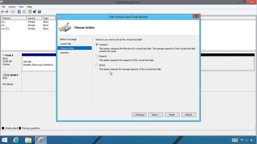Close the wizard with the red X
Viewport: 257px width, 144px height.
pyautogui.click(x=196, y=16)
